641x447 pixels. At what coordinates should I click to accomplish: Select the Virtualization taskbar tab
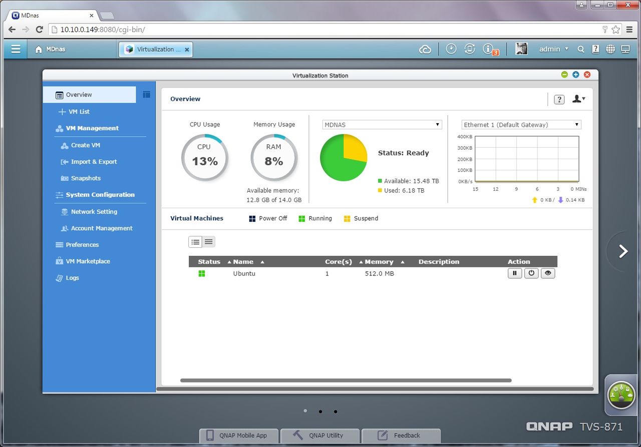155,49
